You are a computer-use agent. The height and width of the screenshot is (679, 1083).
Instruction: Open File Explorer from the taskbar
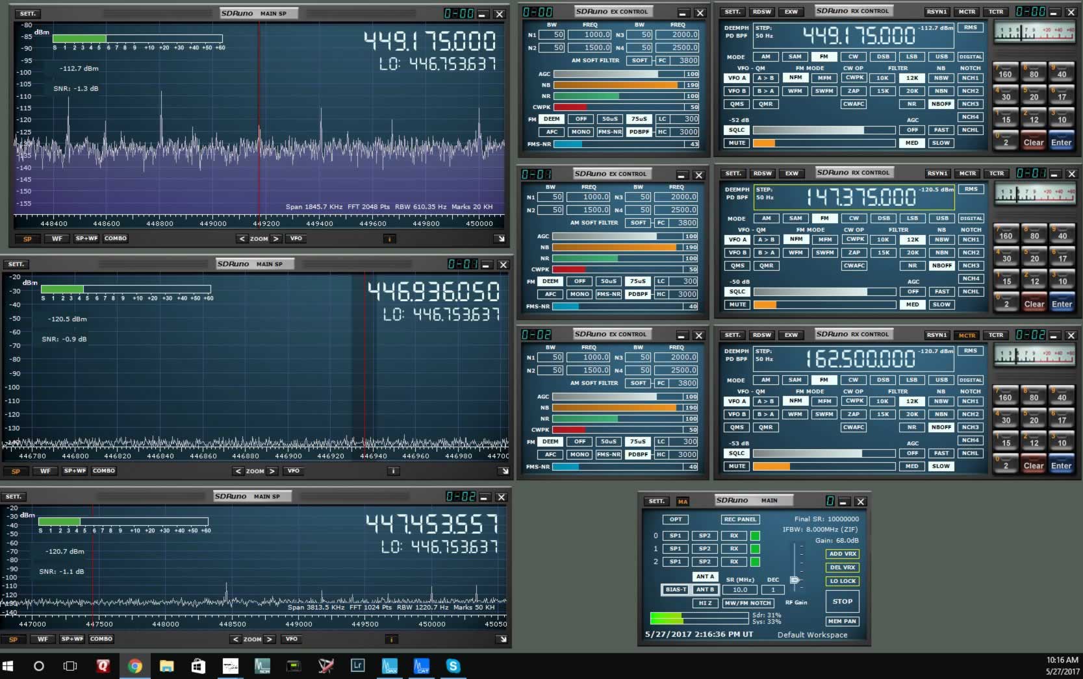coord(167,666)
